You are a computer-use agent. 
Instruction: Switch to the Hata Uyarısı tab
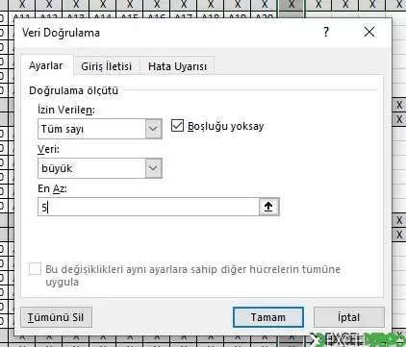pos(177,66)
